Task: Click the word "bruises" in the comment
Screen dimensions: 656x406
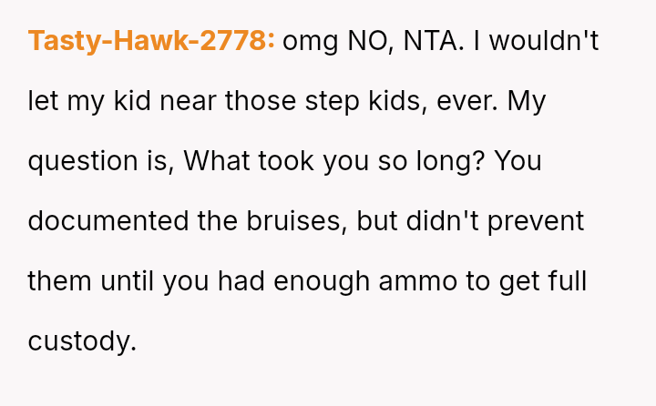Action: 288,221
